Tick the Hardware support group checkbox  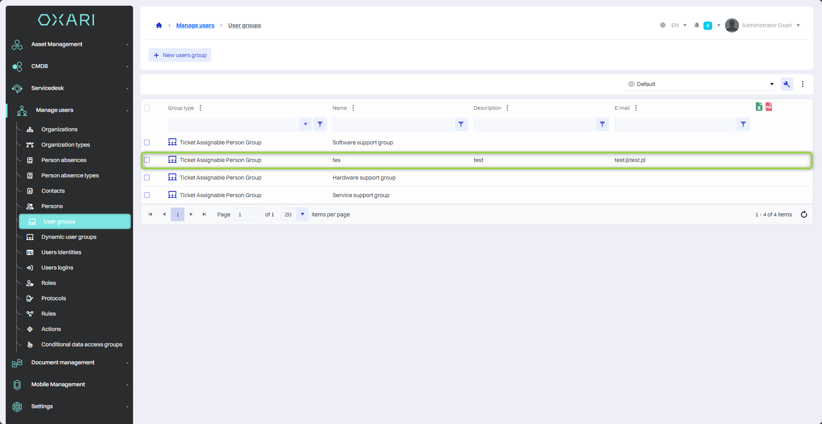coord(147,178)
